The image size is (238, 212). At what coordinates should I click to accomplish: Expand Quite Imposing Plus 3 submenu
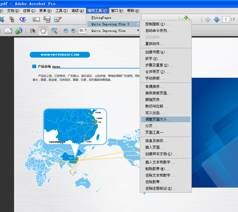(113, 24)
